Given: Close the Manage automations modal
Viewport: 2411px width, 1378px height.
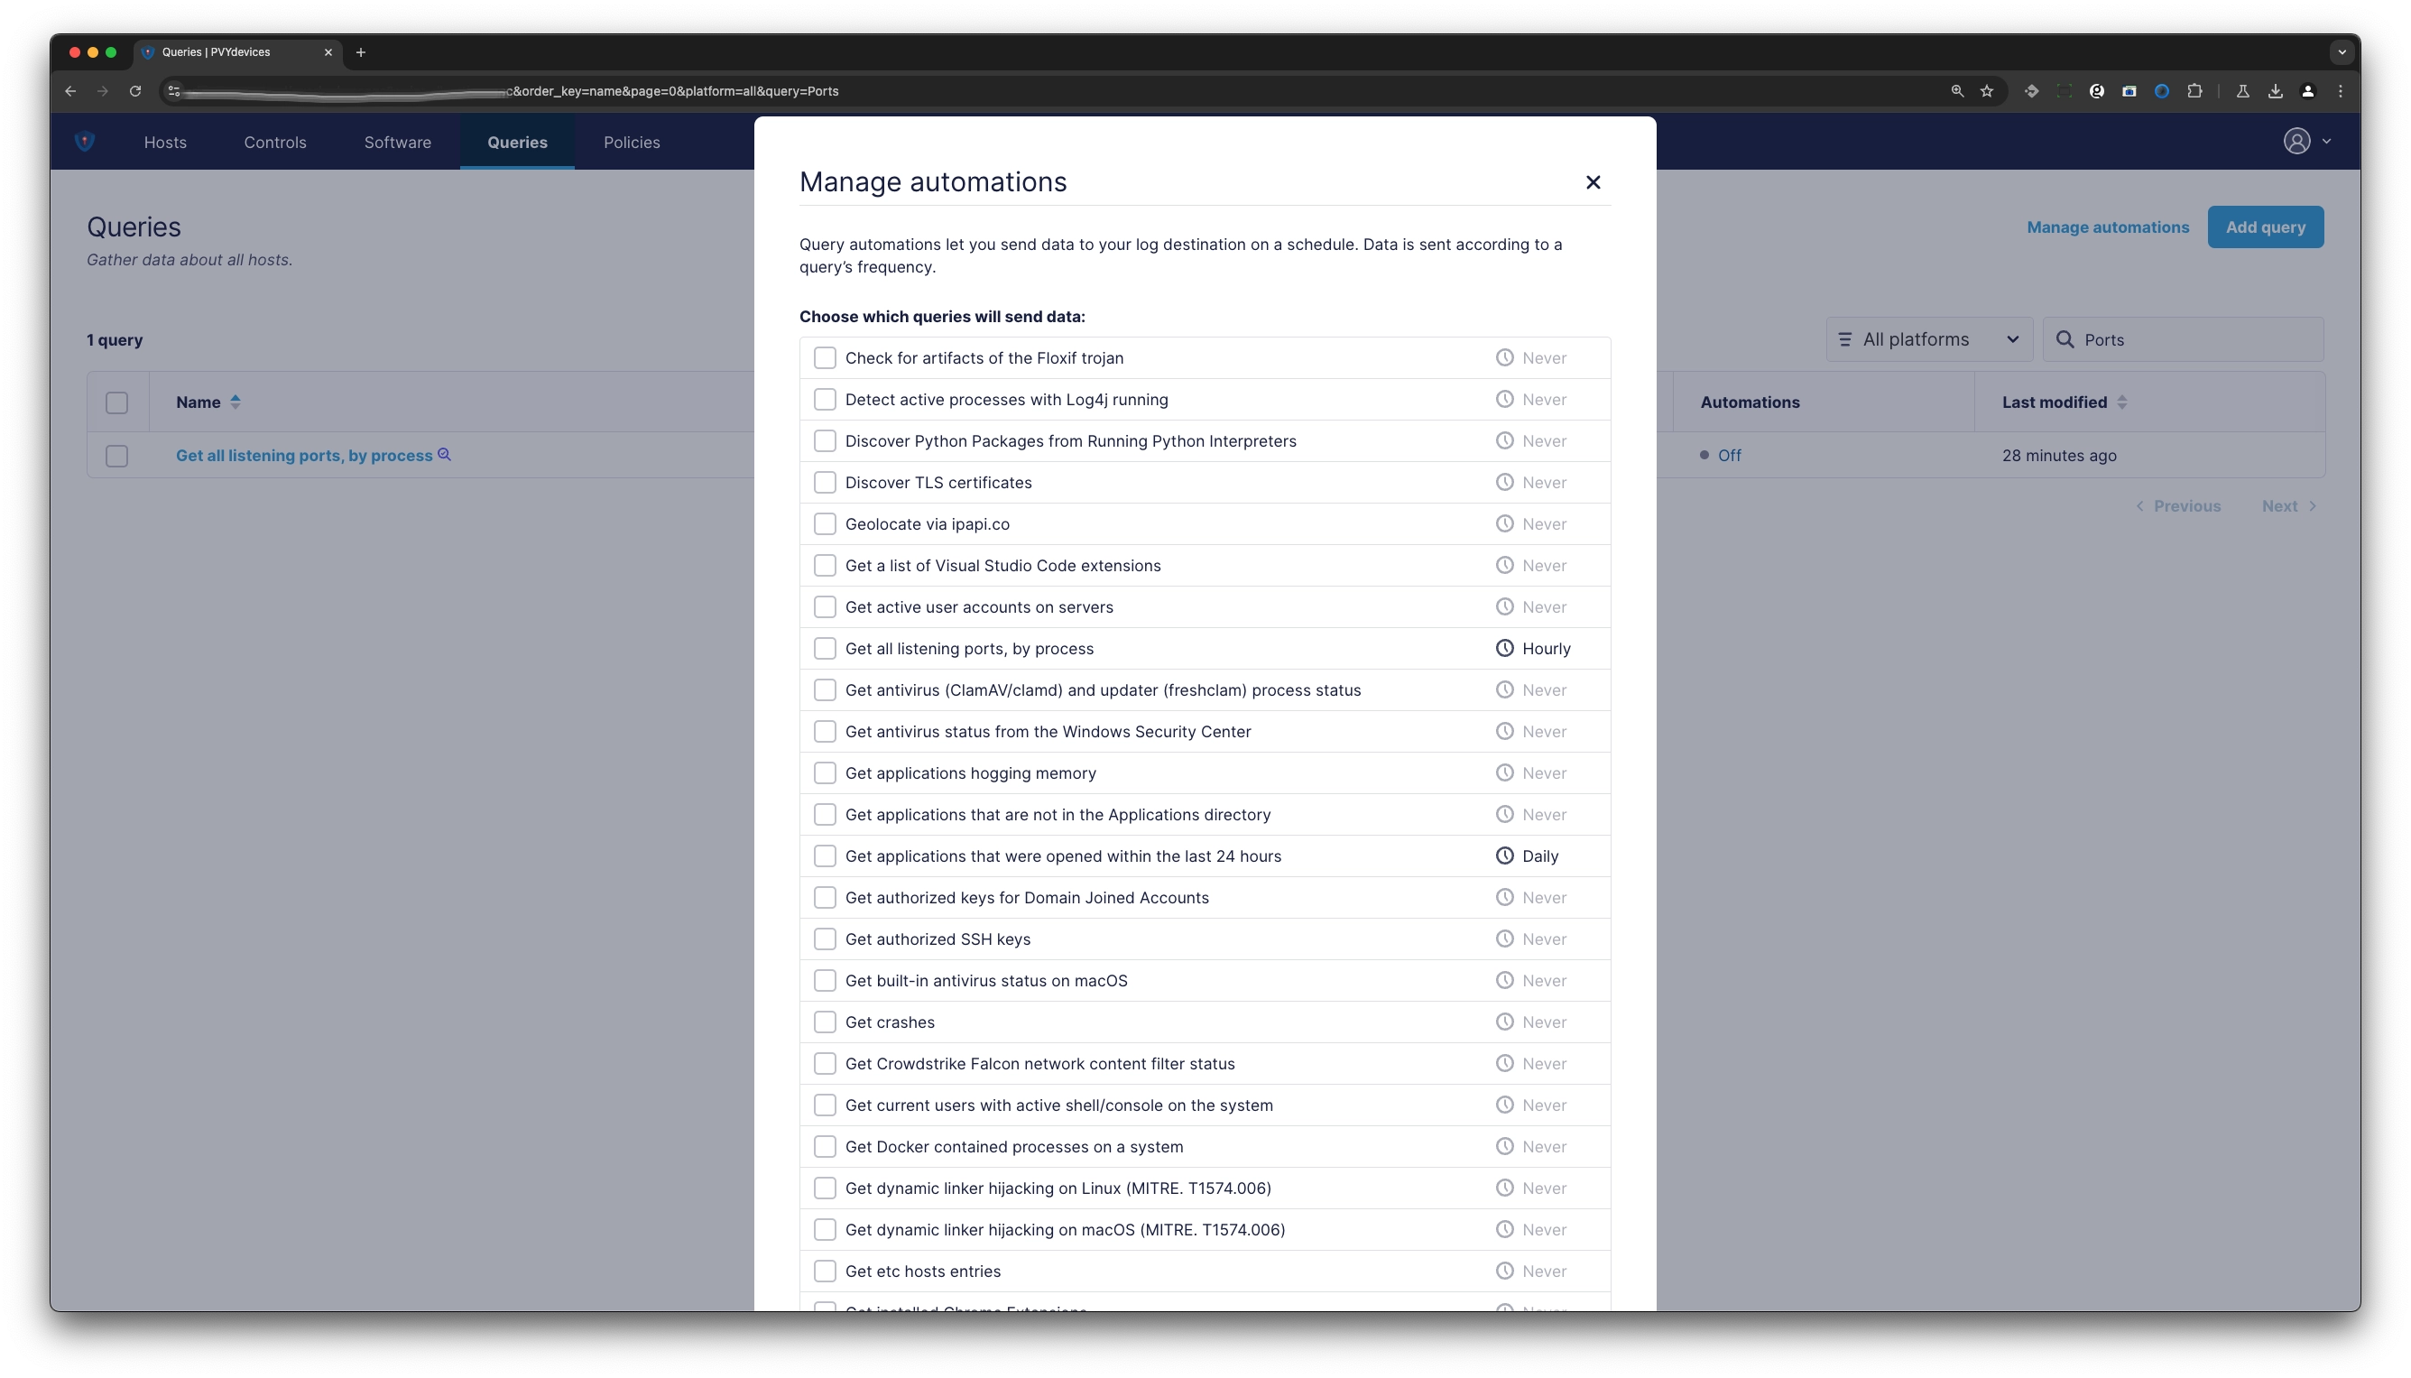Looking at the screenshot, I should click(x=1592, y=180).
